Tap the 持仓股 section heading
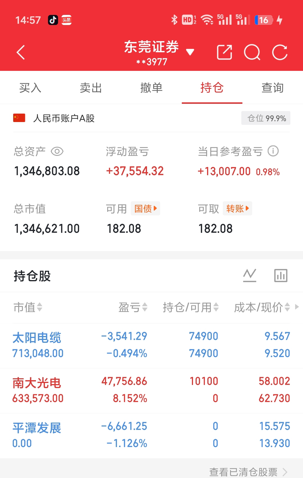This screenshot has height=478, width=303. pos(32,276)
